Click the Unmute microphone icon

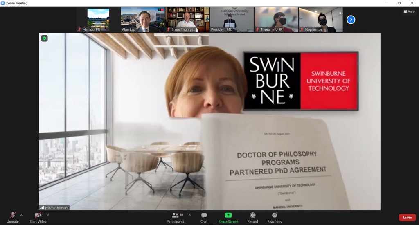[12, 215]
